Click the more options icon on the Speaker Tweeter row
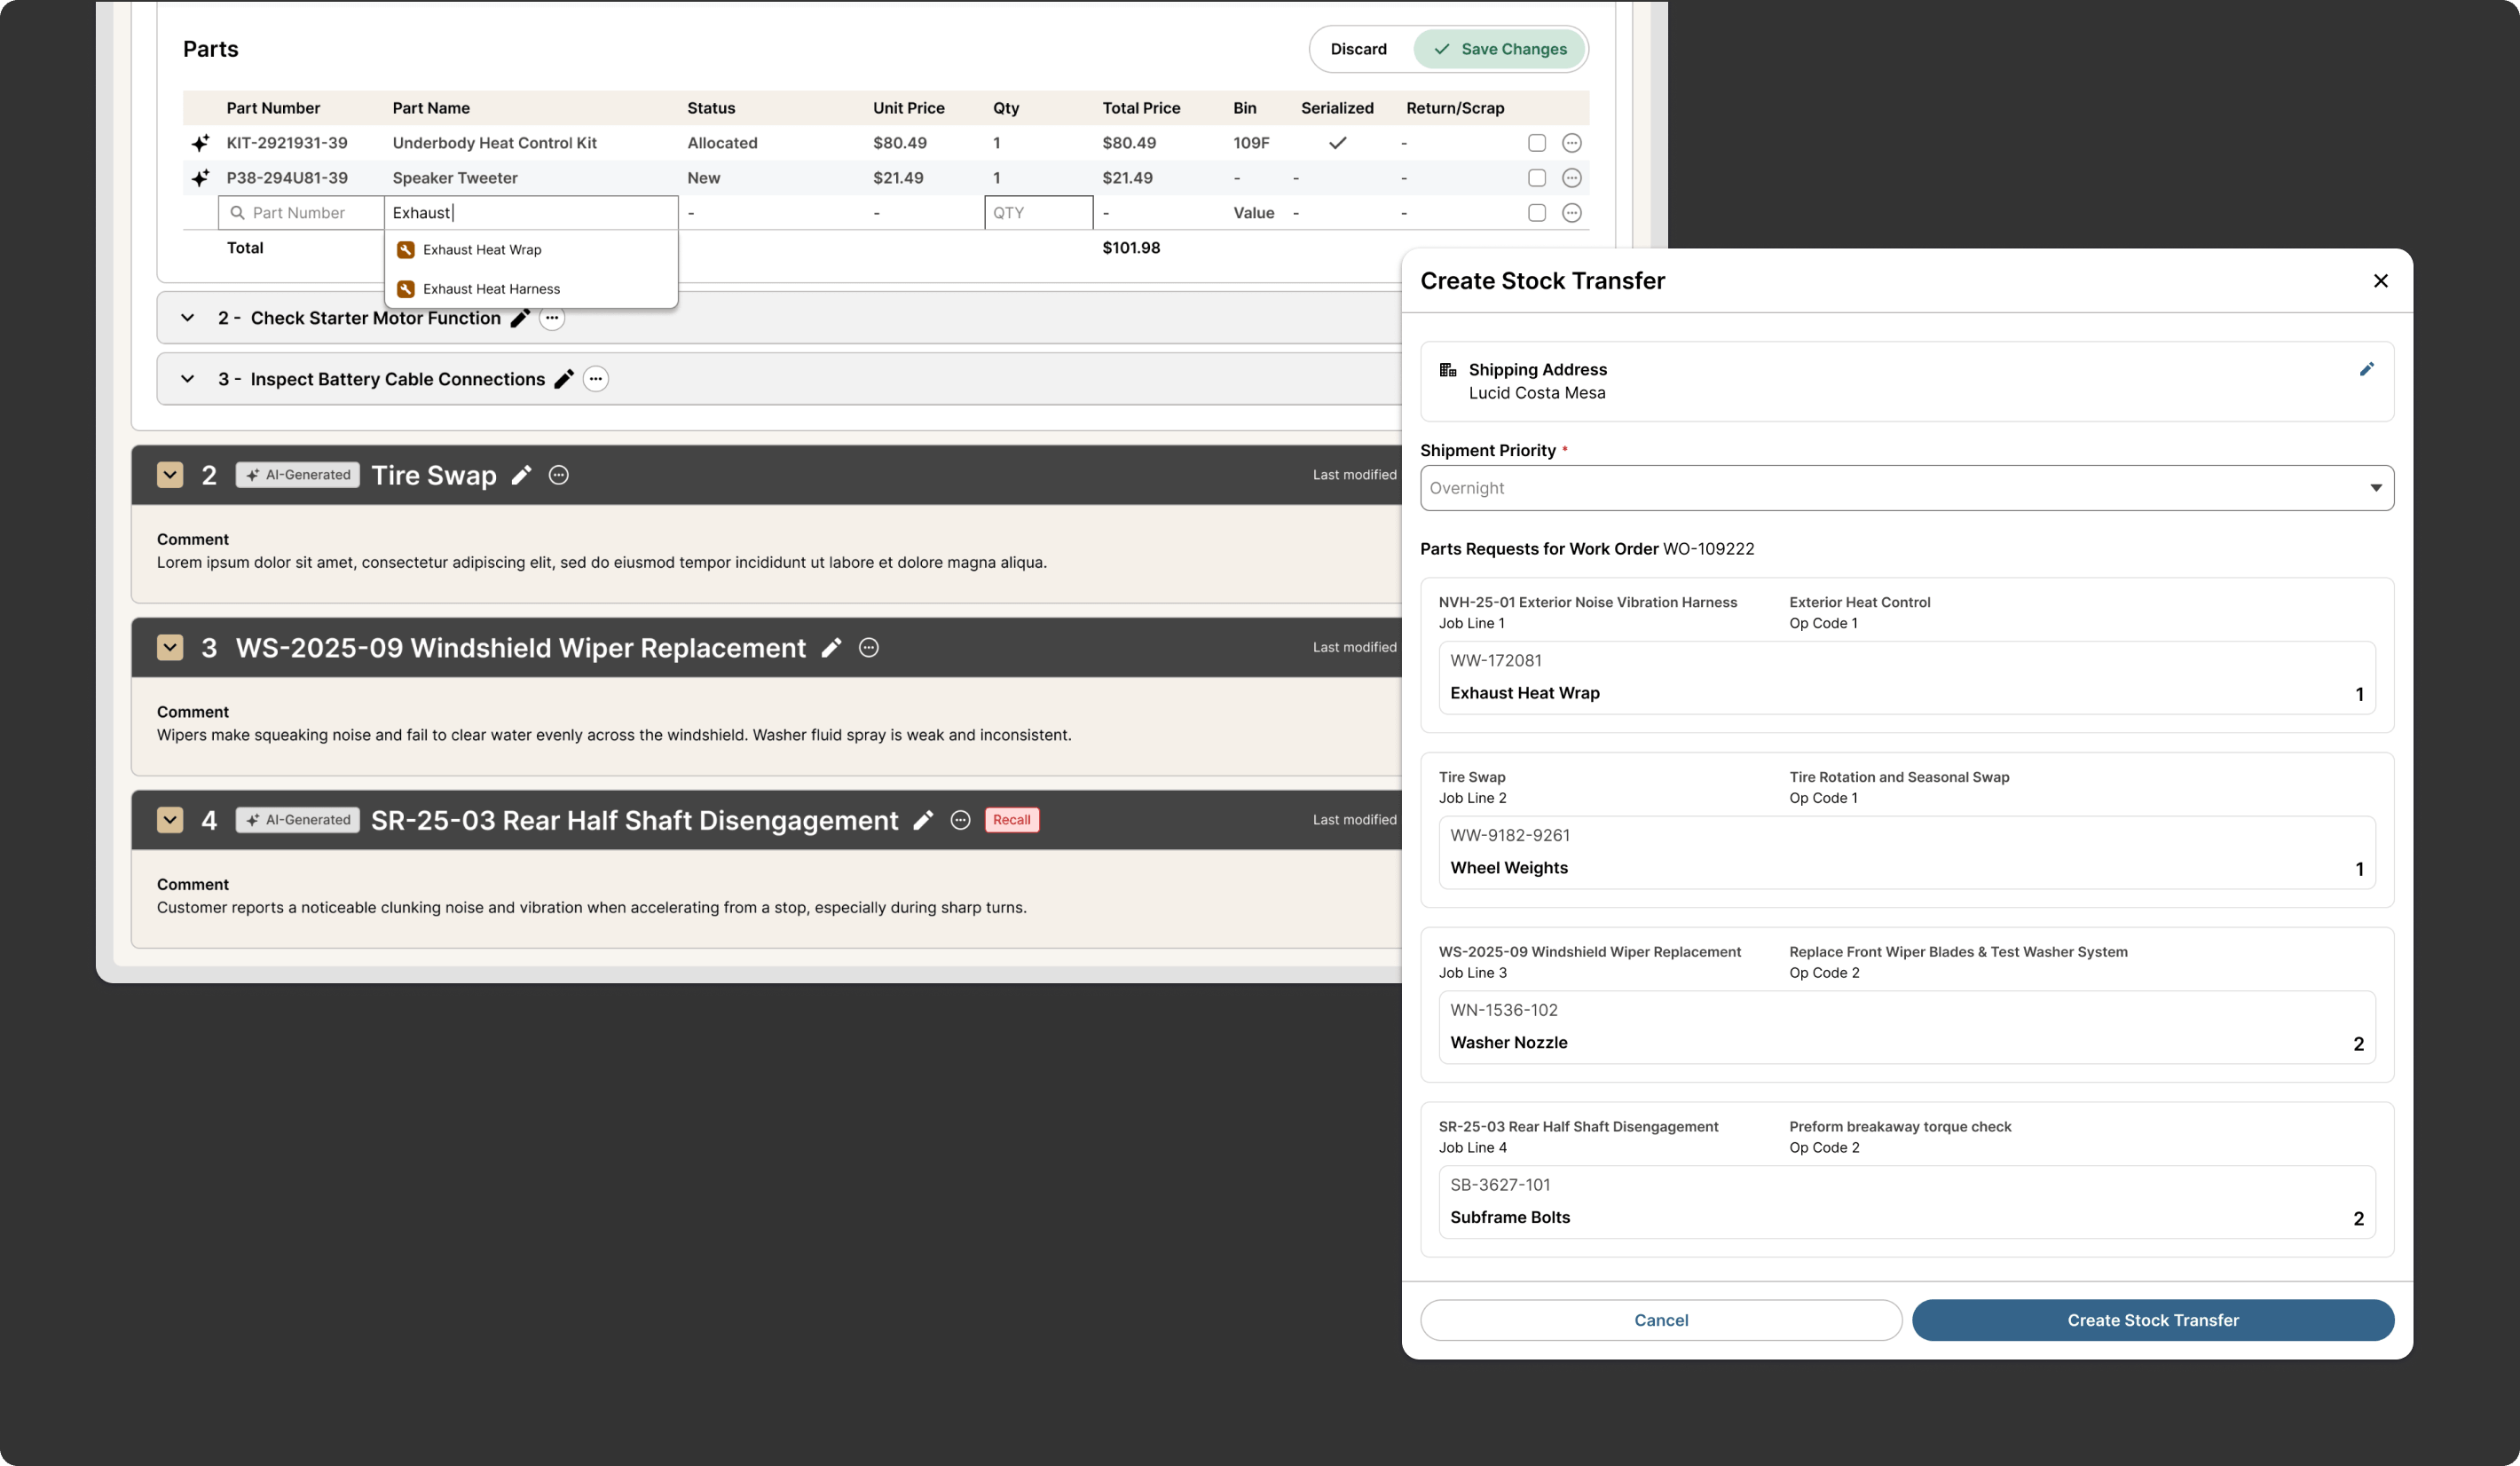Screen dimensions: 2520x1466 coord(1571,178)
